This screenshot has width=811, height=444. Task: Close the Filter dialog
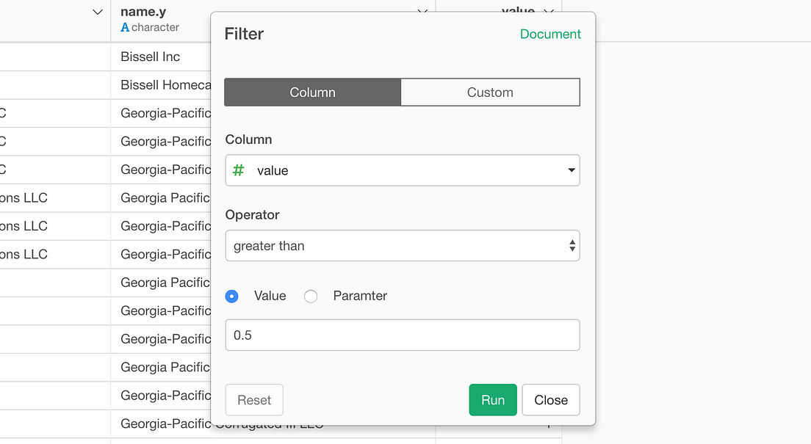(x=550, y=400)
